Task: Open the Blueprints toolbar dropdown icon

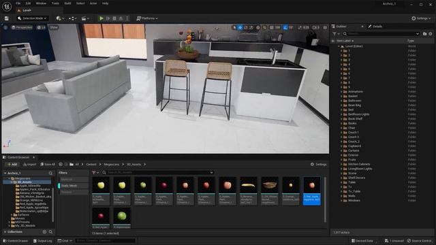Action: [x=73, y=18]
